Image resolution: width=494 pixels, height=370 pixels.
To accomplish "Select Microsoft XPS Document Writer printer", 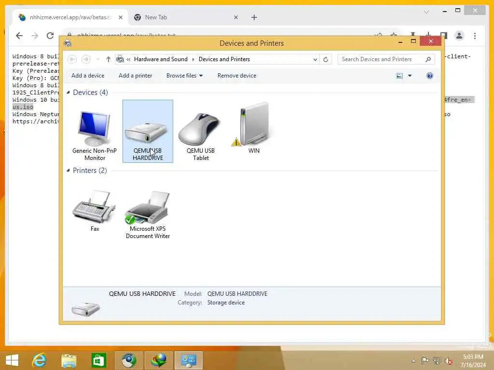I will coord(148,214).
